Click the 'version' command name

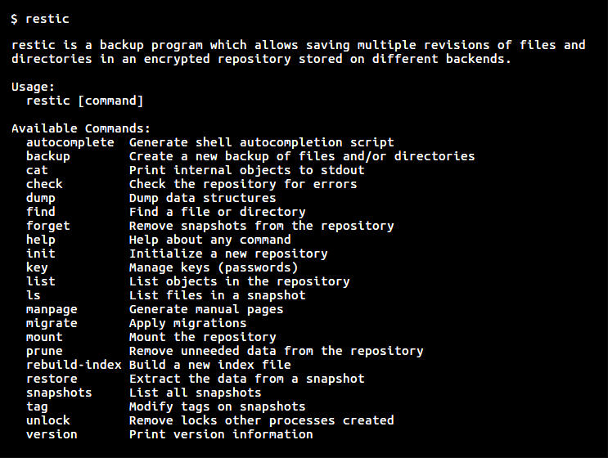pyautogui.click(x=52, y=434)
